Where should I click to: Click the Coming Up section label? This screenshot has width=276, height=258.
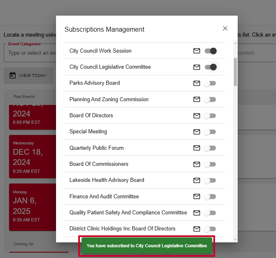[23, 244]
